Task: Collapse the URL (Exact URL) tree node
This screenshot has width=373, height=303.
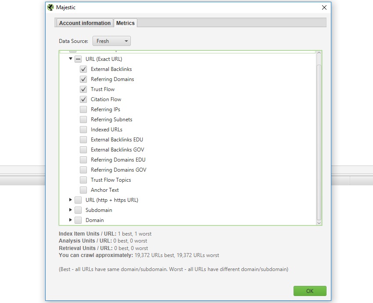Action: pos(71,59)
